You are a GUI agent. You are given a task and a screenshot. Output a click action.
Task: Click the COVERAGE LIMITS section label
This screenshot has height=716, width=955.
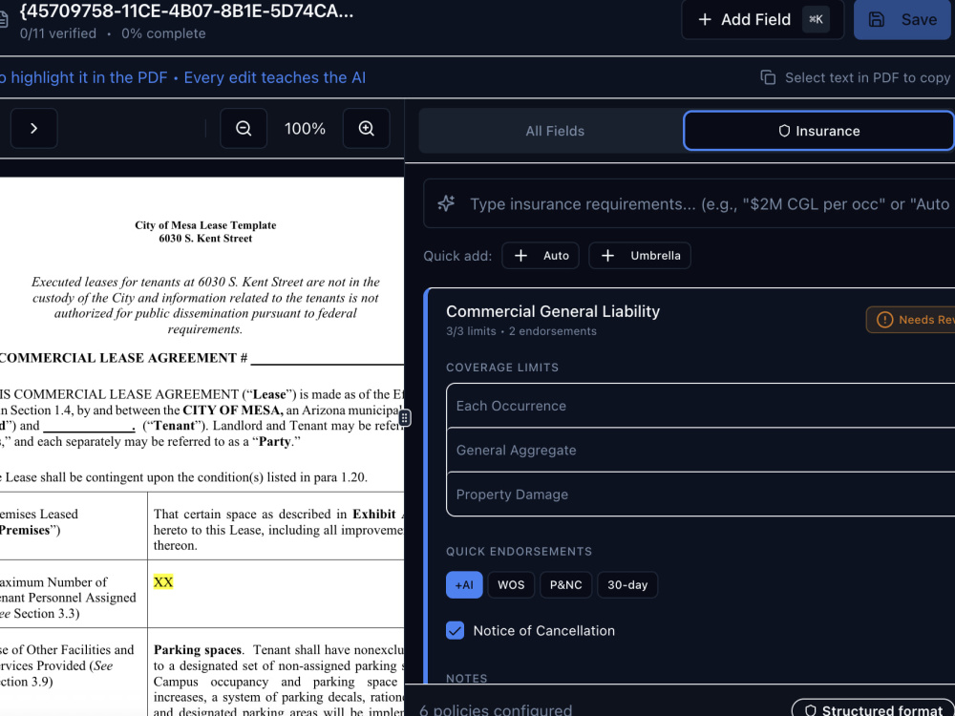point(502,368)
